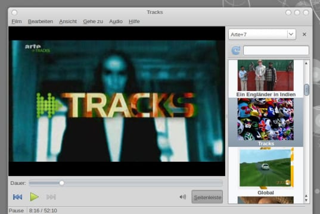This screenshot has width=320, height=214.
Task: Click the window menu button at top-left
Action: (x=14, y=12)
